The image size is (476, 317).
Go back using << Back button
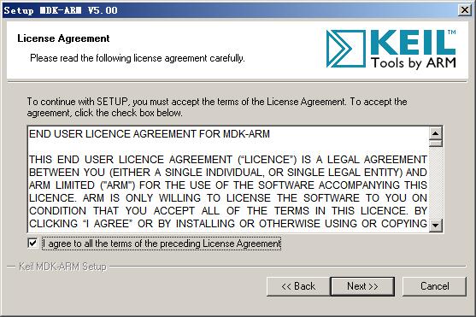click(298, 286)
